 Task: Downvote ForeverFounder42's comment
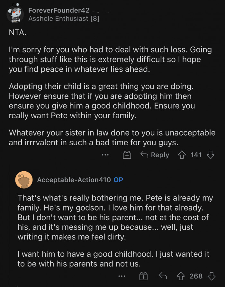coord(211,155)
